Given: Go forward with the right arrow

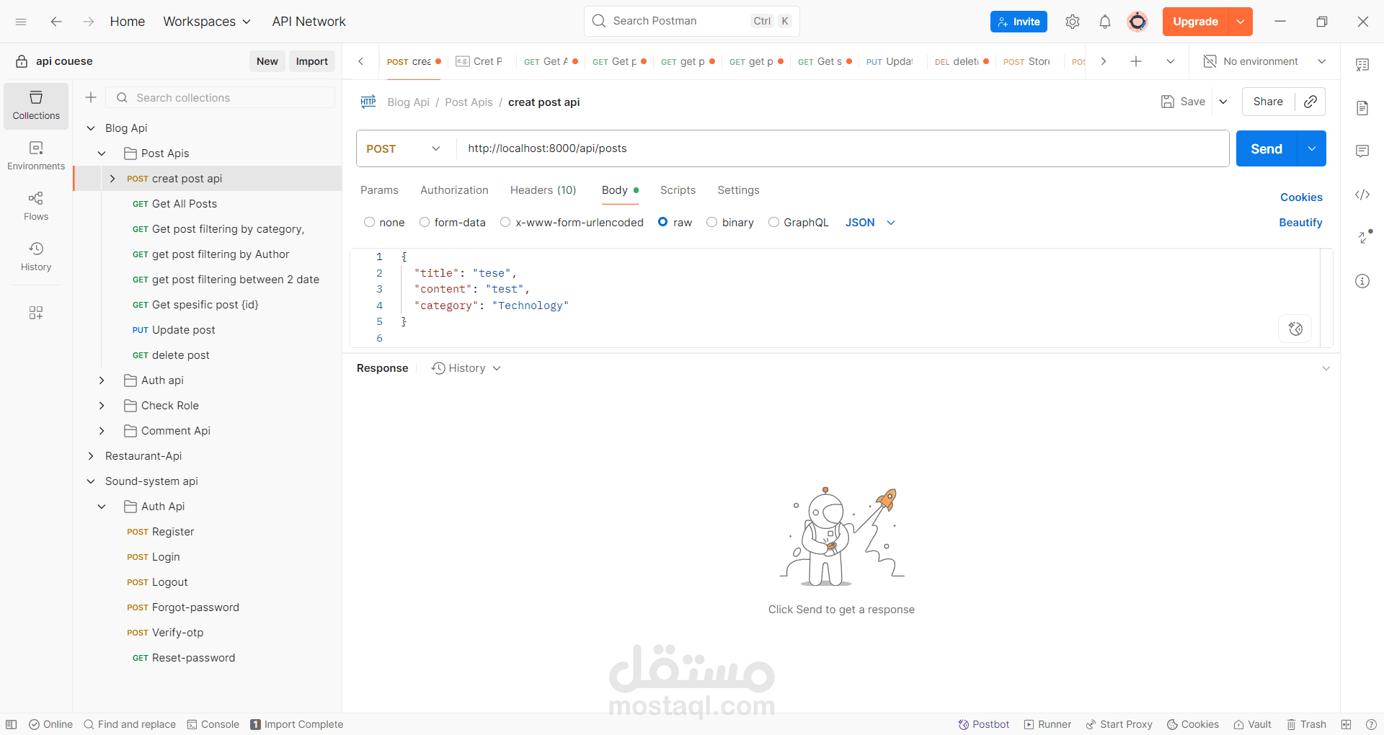Looking at the screenshot, I should [88, 22].
